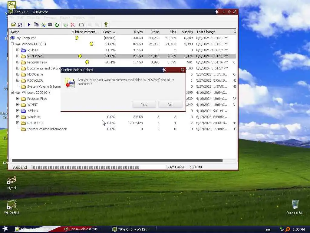Click the Open folder toolbar icon
This screenshot has width=310, height=233.
coord(13,25)
